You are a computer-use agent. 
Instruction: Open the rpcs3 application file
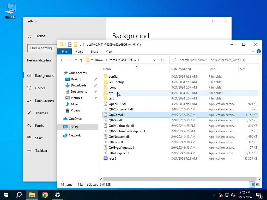112,159
